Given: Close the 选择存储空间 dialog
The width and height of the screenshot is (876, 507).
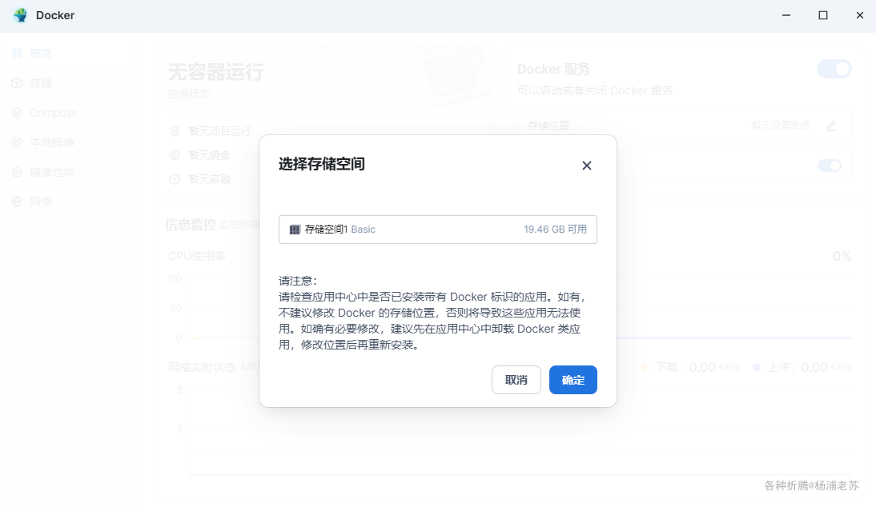Looking at the screenshot, I should coord(587,166).
